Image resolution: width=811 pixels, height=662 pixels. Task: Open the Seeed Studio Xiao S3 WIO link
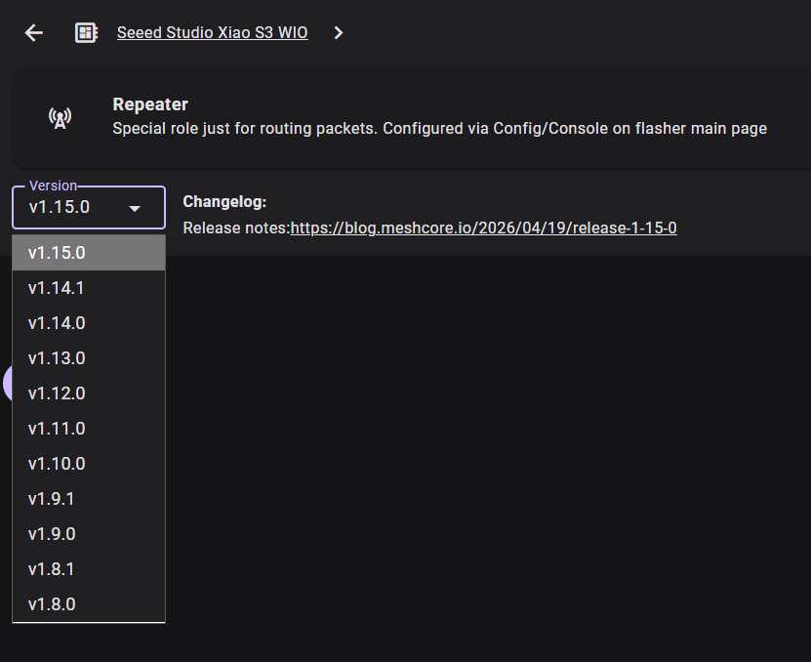[212, 33]
